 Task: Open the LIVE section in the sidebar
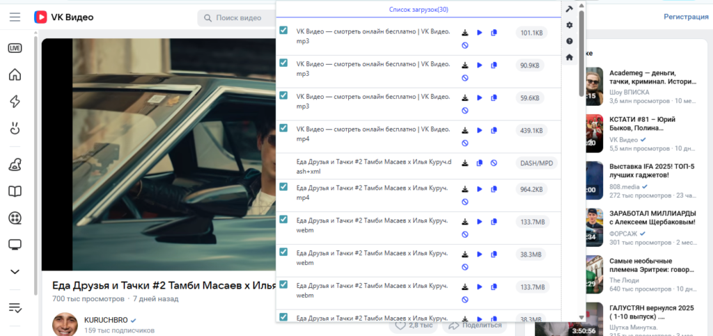coord(15,48)
